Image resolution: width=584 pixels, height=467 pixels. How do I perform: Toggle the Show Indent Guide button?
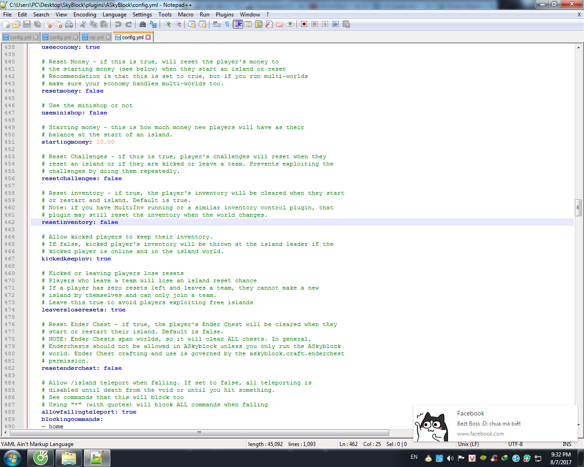tap(238, 24)
